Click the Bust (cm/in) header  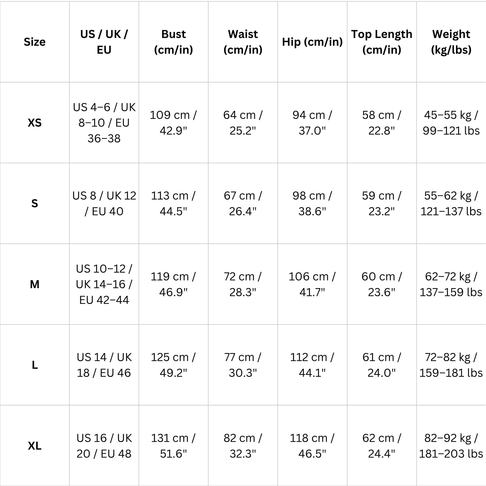pos(174,42)
